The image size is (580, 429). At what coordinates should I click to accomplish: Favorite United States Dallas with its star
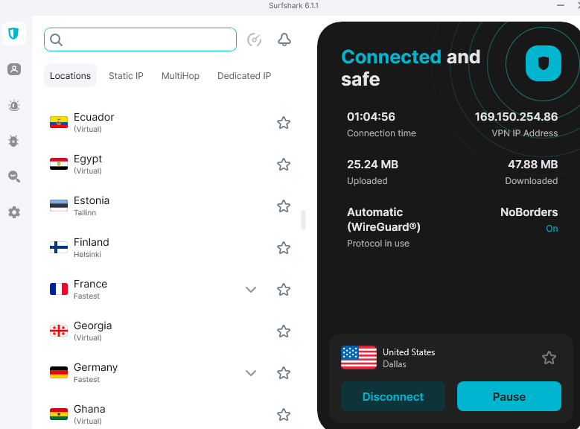point(549,357)
